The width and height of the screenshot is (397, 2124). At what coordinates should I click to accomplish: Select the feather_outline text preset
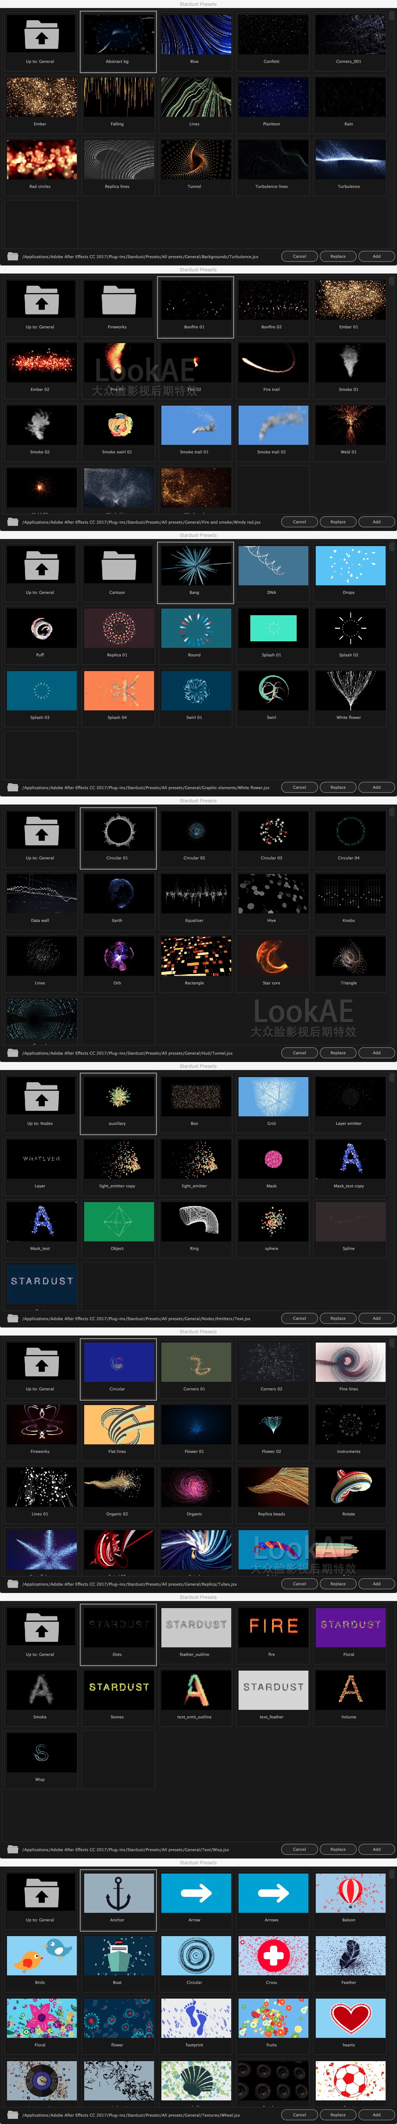coord(195,1628)
